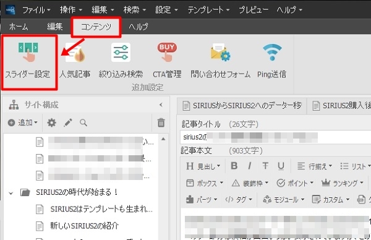Apply underline with the U icon
Image resolution: width=371 pixels, height=240 pixels.
tap(281, 166)
